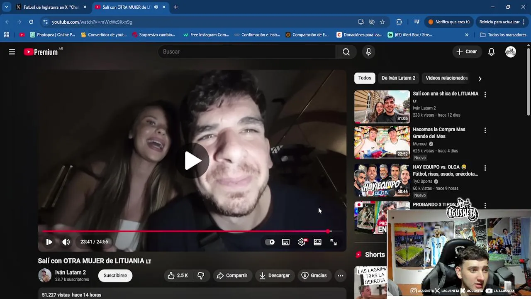Viewport: 531px width, 299px height.
Task: Select the Videos relacionados chip
Action: 447,78
